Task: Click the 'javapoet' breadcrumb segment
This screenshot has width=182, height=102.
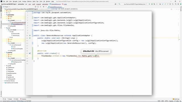Action: [39, 4]
